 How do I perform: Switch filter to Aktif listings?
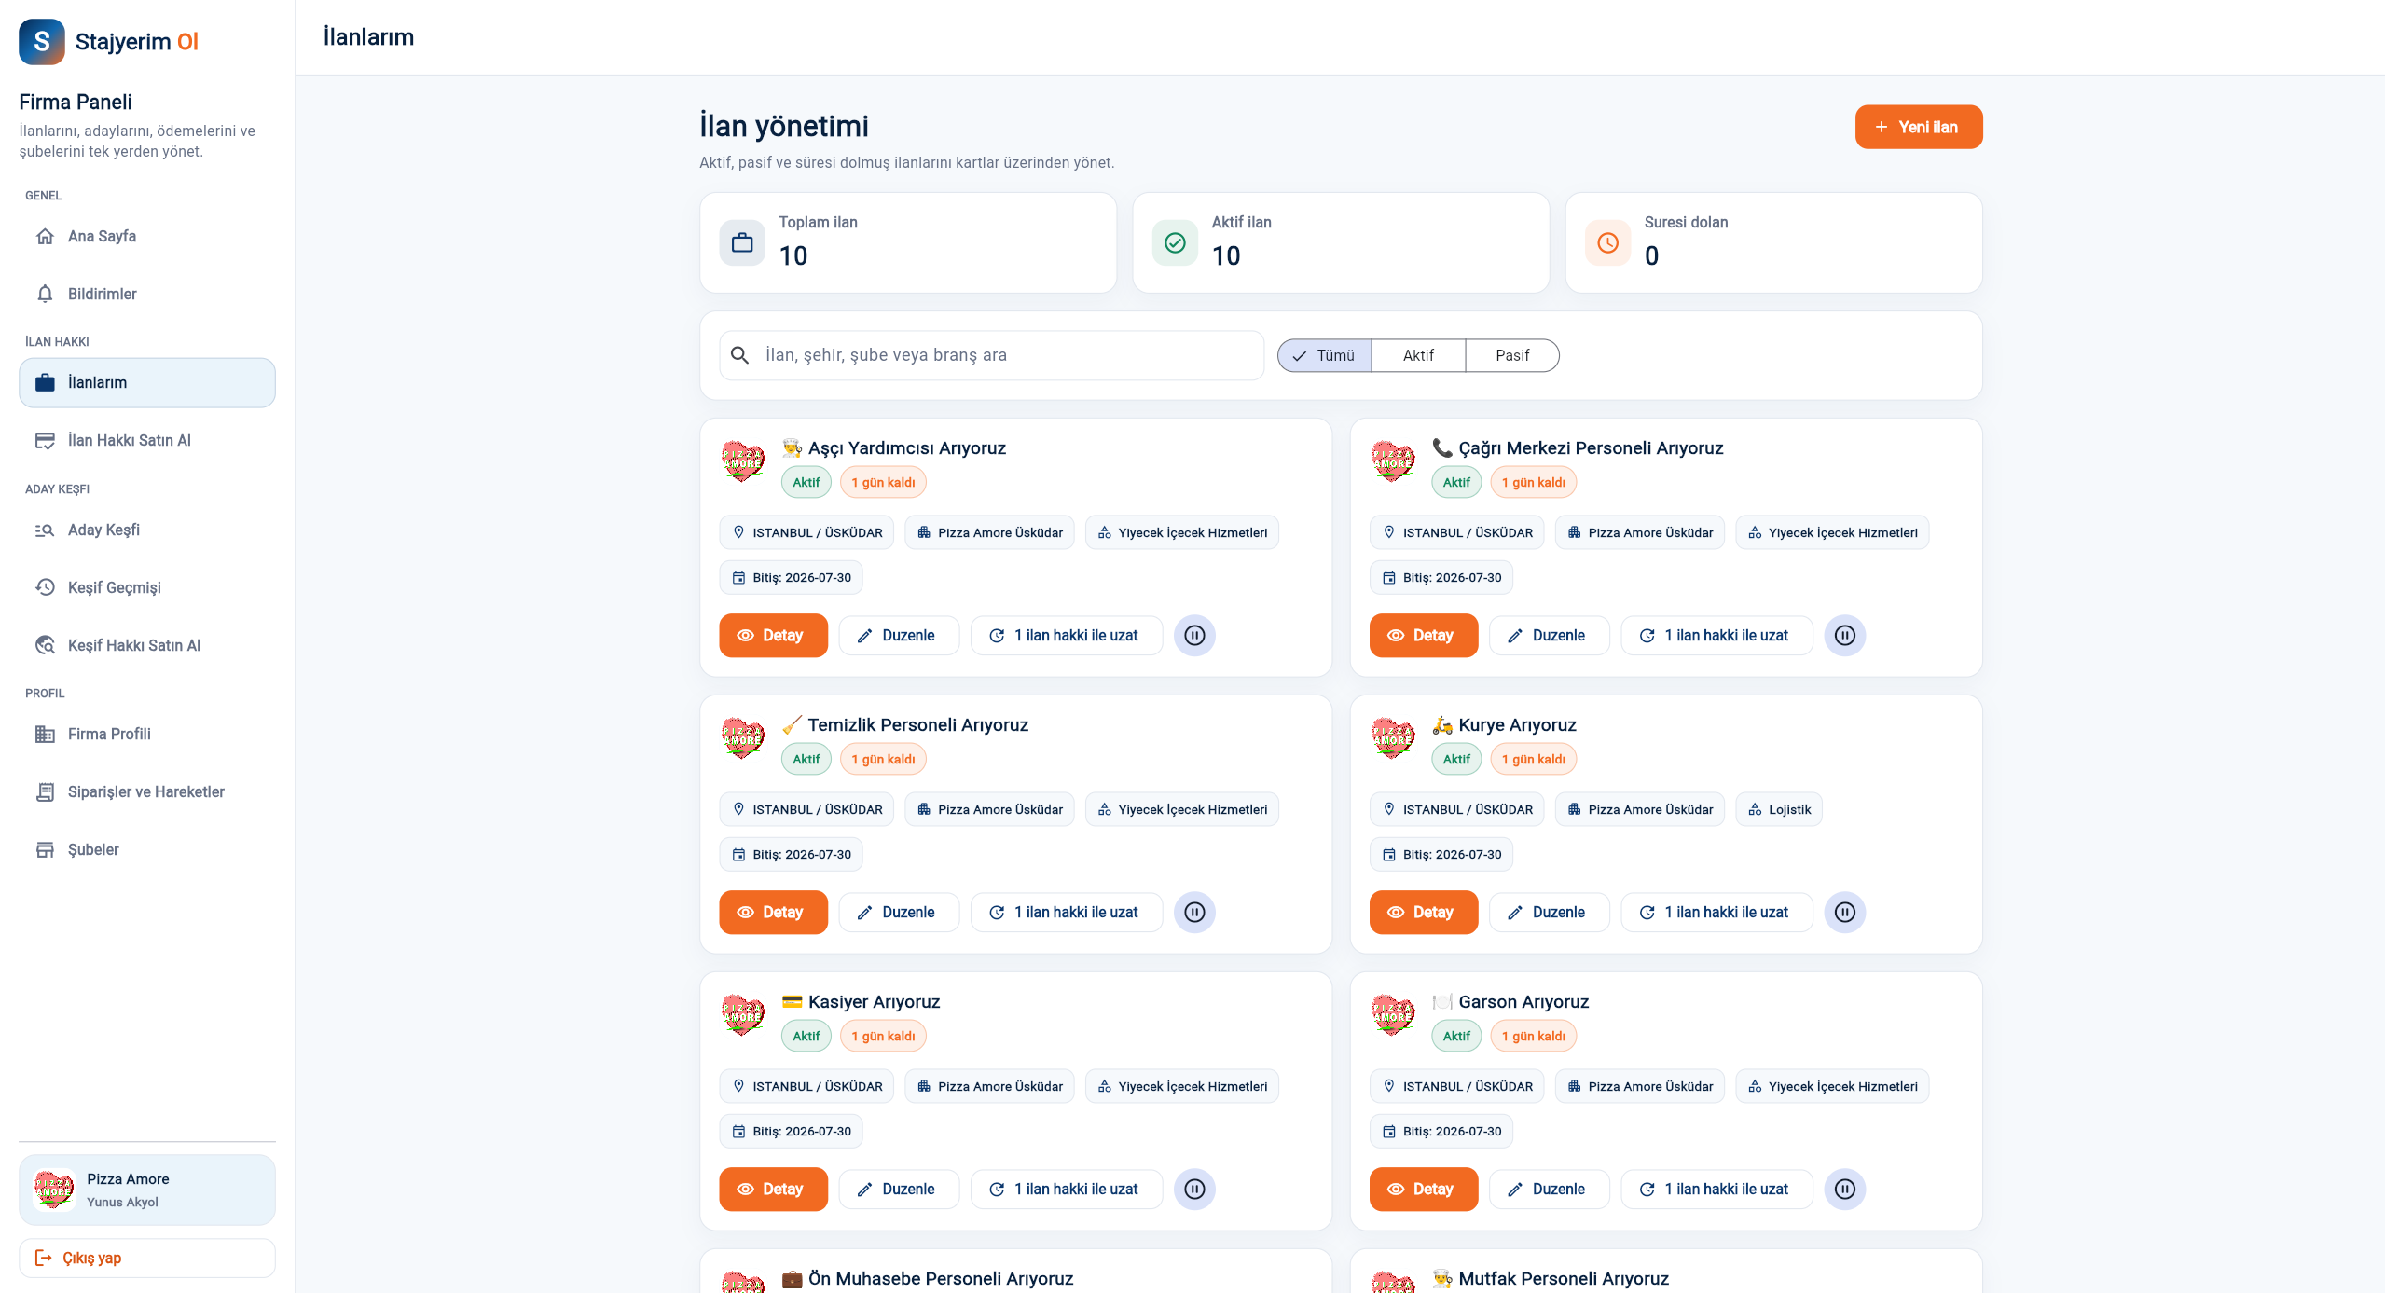coord(1418,355)
